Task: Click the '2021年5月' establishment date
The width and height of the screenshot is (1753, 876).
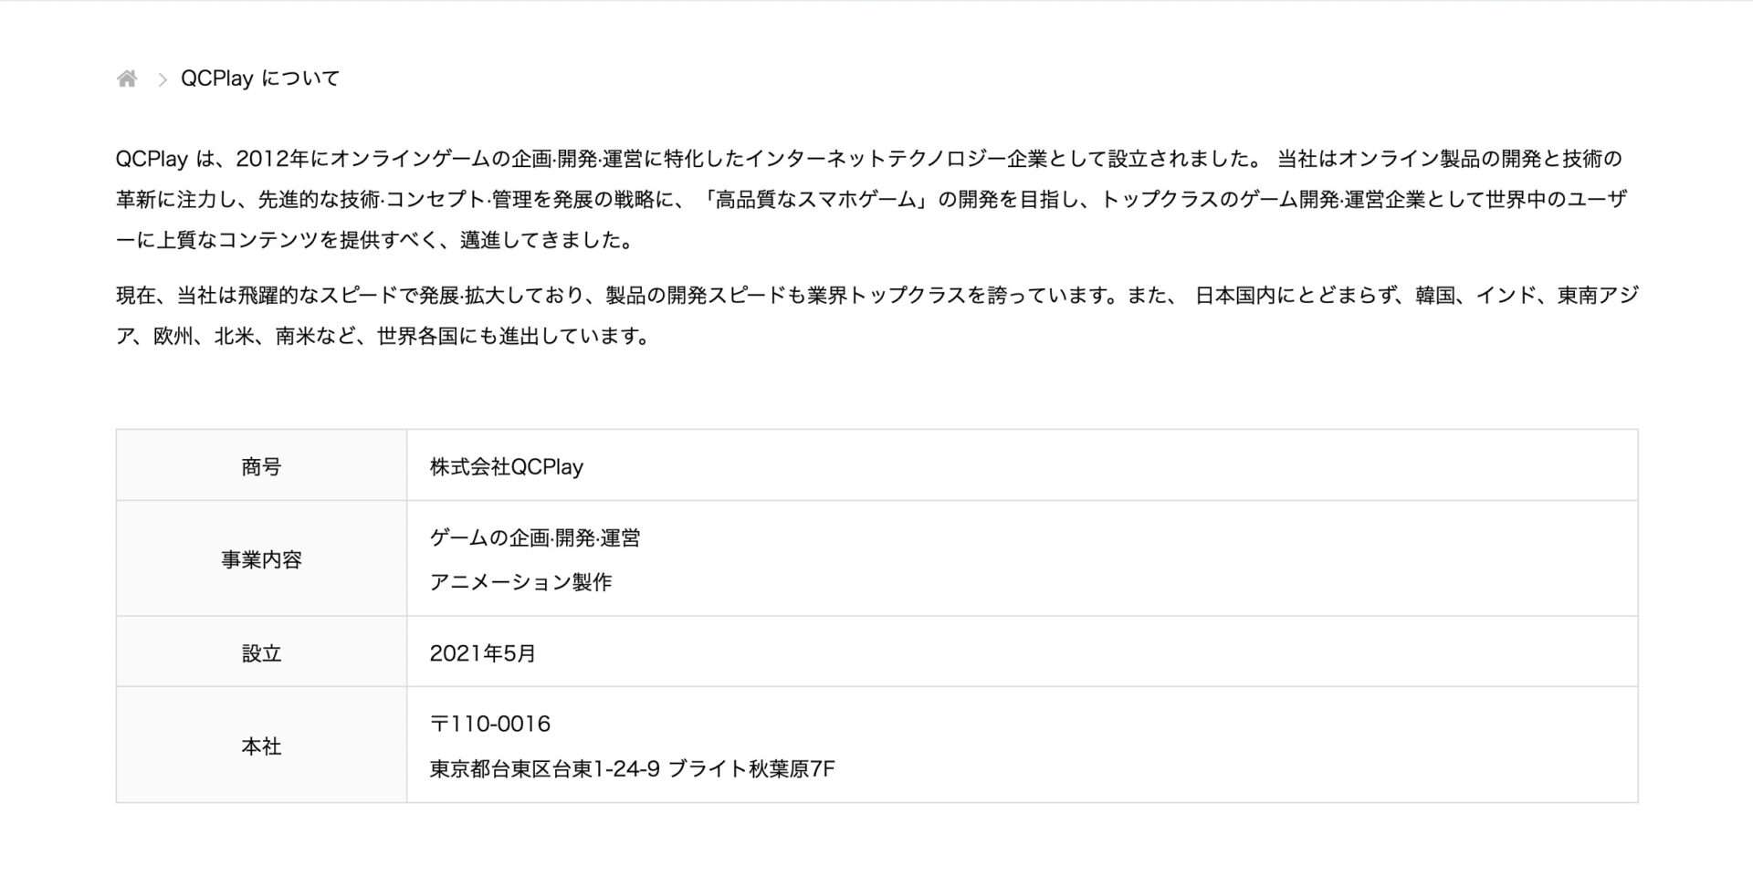Action: click(x=483, y=653)
